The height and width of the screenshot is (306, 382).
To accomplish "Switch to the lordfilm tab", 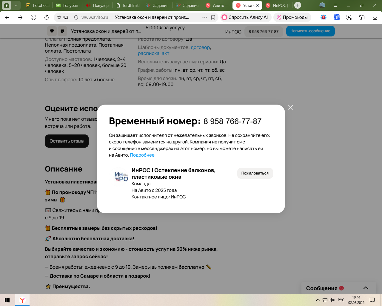I will [127, 5].
